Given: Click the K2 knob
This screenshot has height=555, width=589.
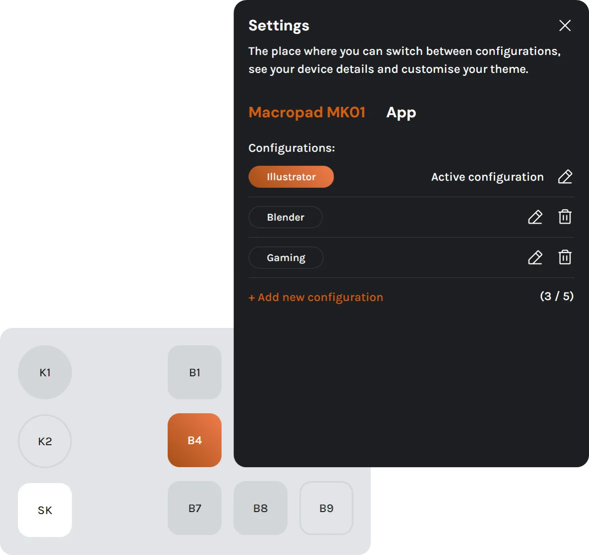Looking at the screenshot, I should [x=44, y=441].
